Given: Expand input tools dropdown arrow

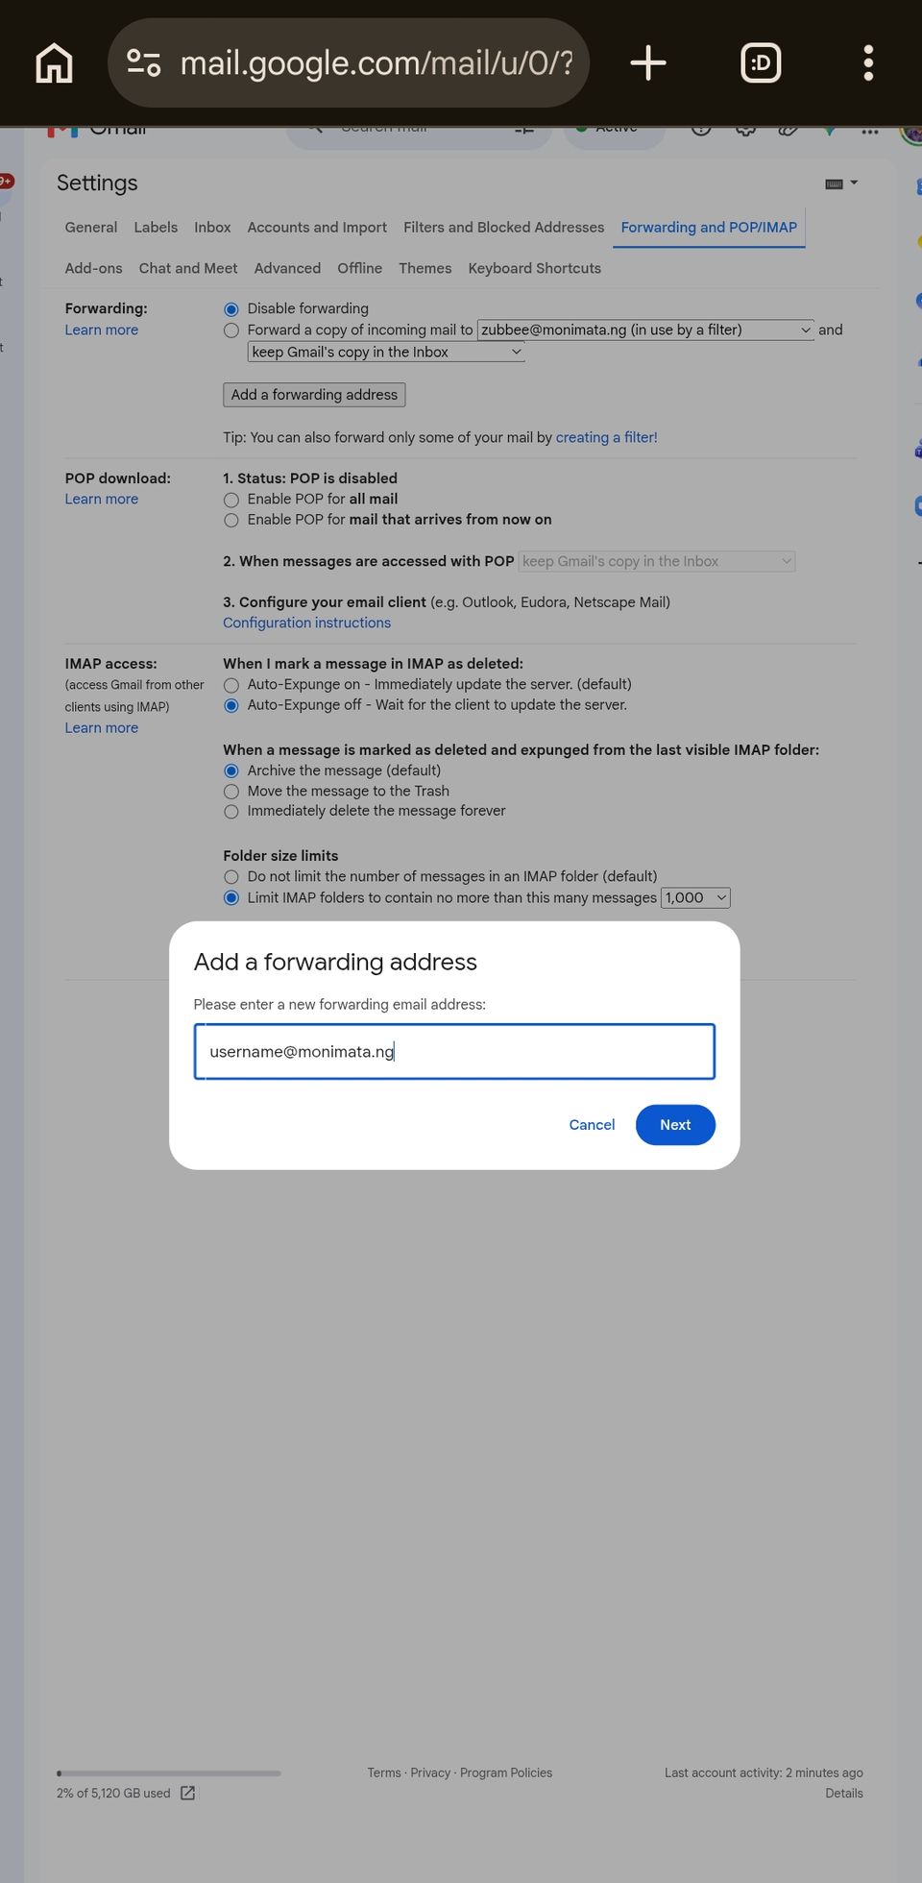Looking at the screenshot, I should (x=854, y=183).
